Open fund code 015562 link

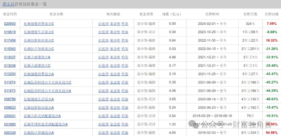[x=10, y=49]
